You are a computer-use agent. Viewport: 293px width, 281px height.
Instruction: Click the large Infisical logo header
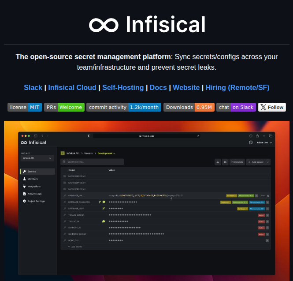(x=147, y=25)
